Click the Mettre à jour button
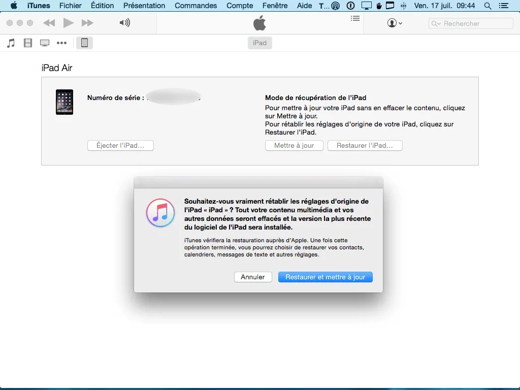Screen dimensions: 520x390 pos(294,146)
